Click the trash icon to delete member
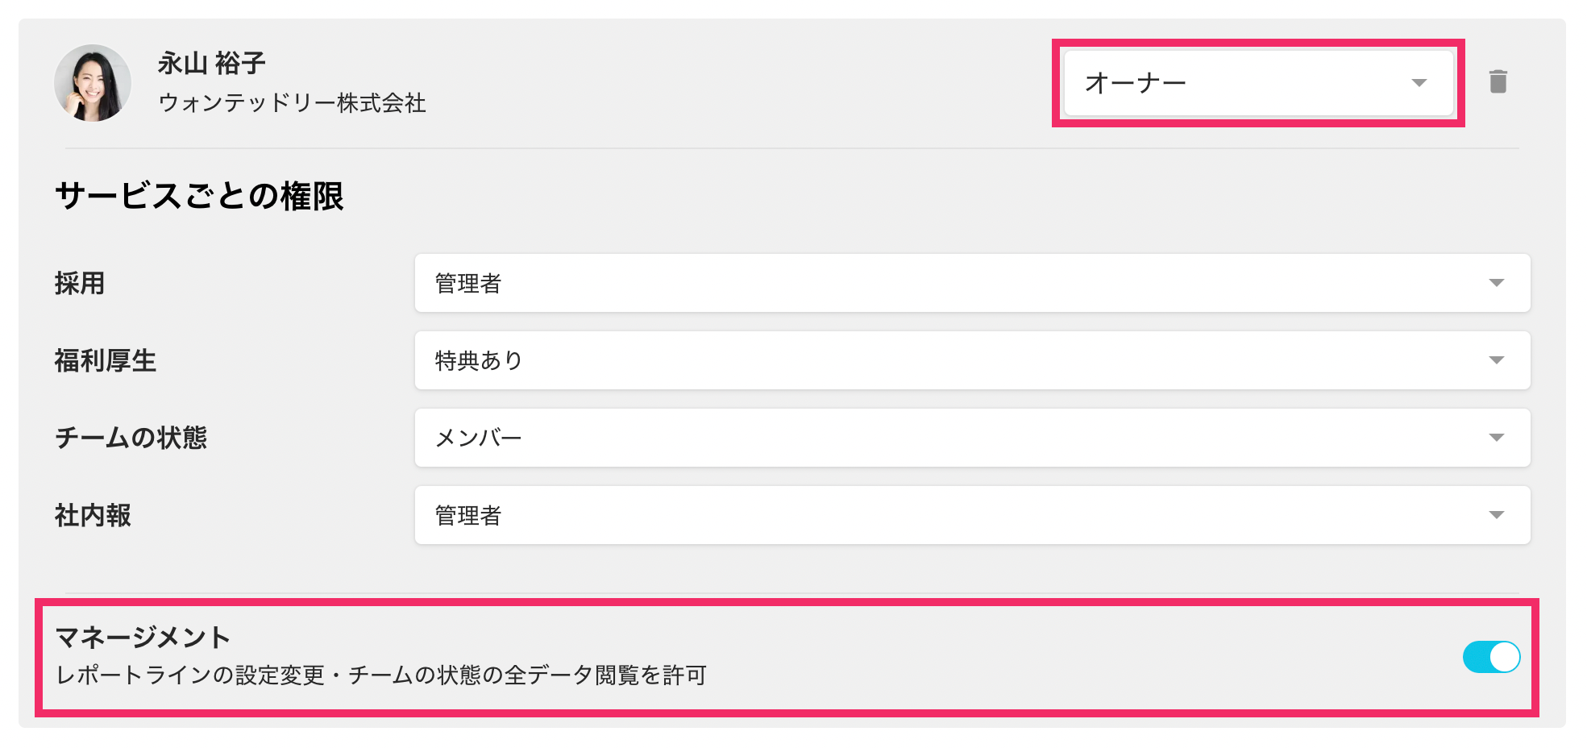The image size is (1587, 748). pyautogui.click(x=1498, y=82)
